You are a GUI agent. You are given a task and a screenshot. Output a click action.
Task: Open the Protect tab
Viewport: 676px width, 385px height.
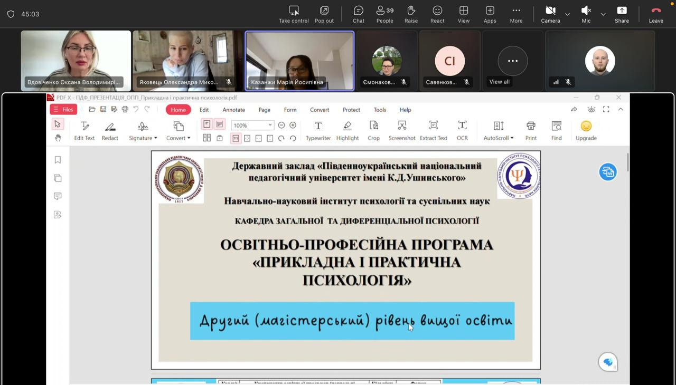click(x=351, y=110)
